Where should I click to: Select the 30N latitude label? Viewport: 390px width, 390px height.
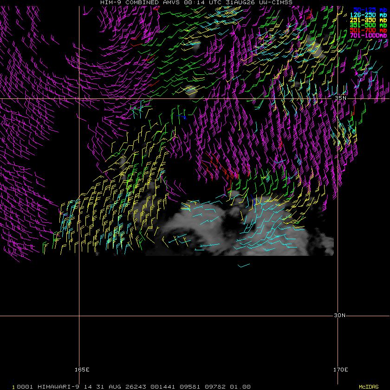tap(339, 315)
